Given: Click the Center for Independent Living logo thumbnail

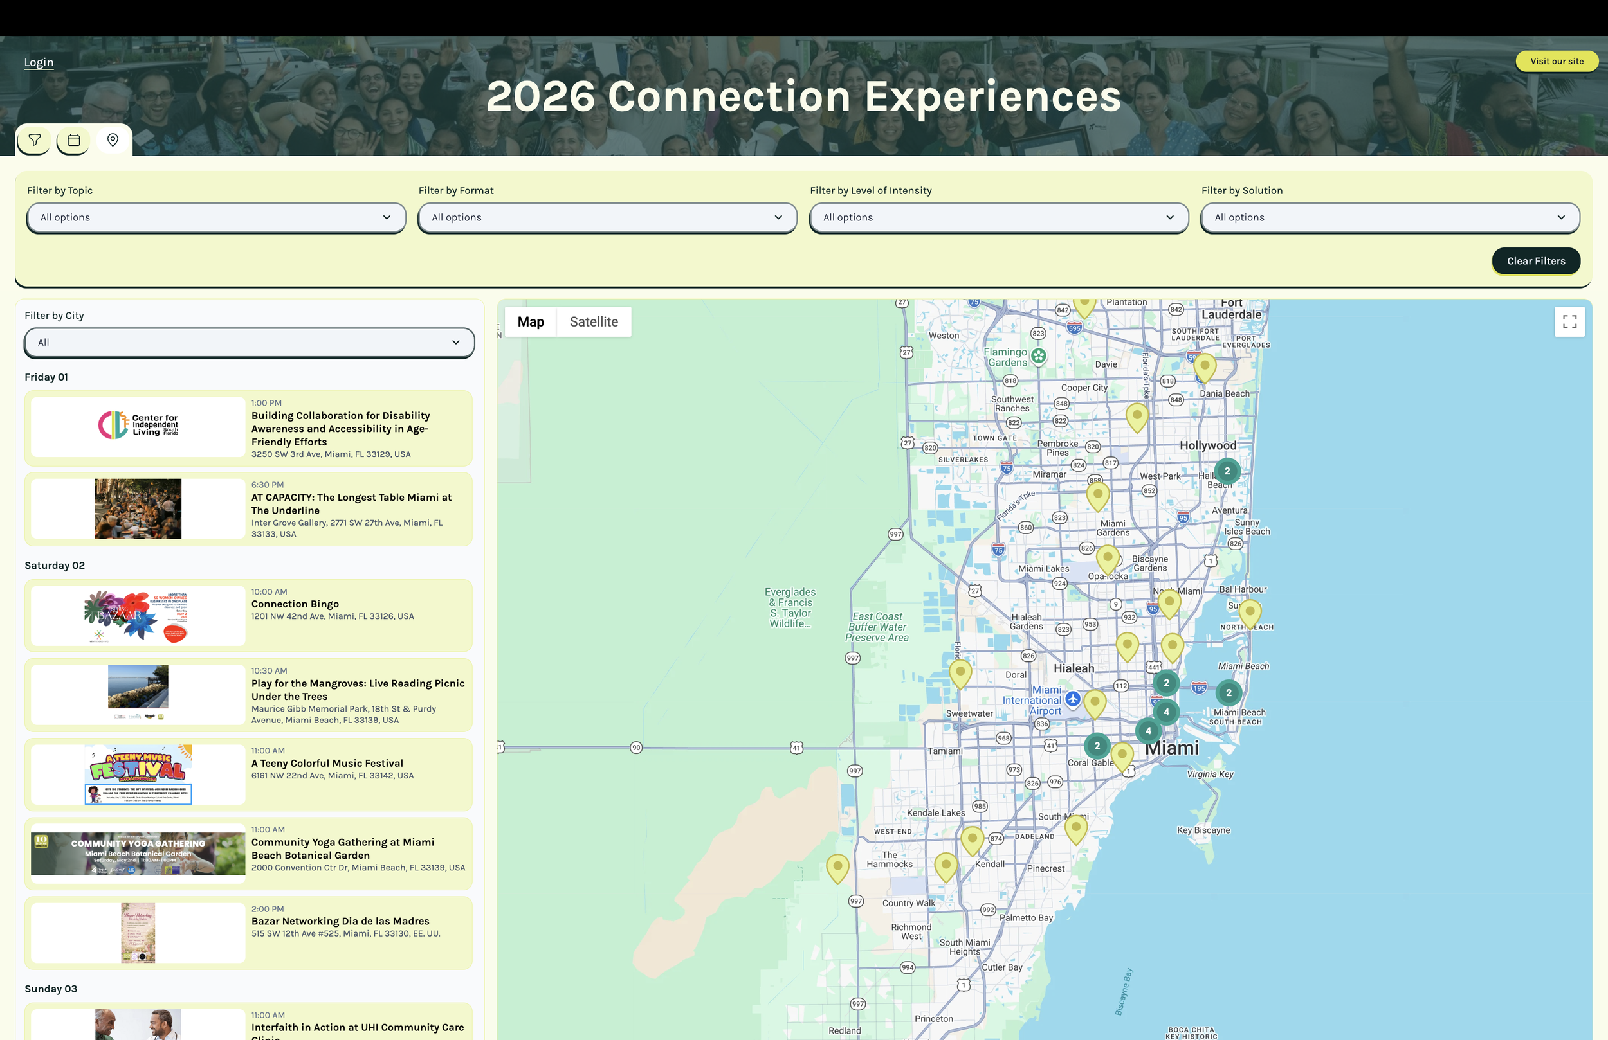Looking at the screenshot, I should click(138, 426).
